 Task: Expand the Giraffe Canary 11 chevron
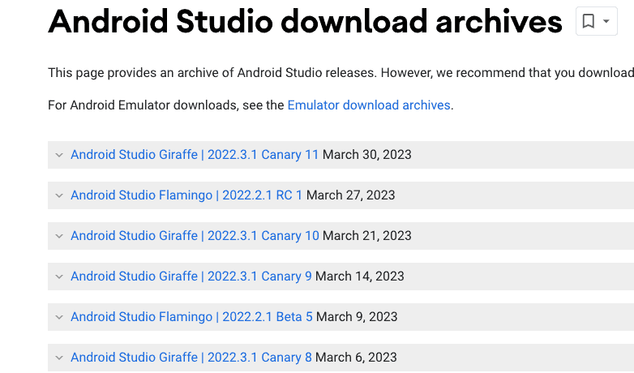click(58, 155)
